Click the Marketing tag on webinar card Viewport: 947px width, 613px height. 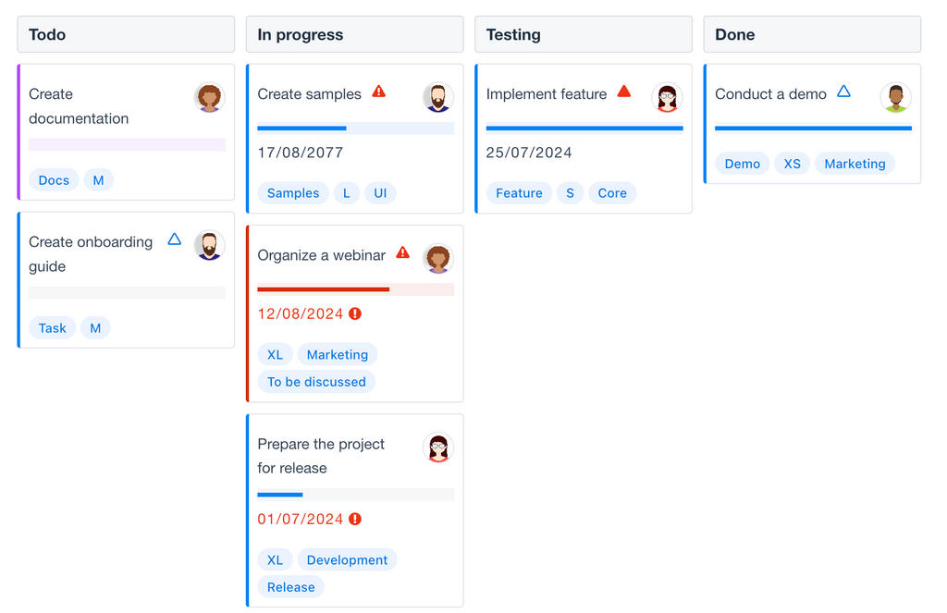point(337,354)
